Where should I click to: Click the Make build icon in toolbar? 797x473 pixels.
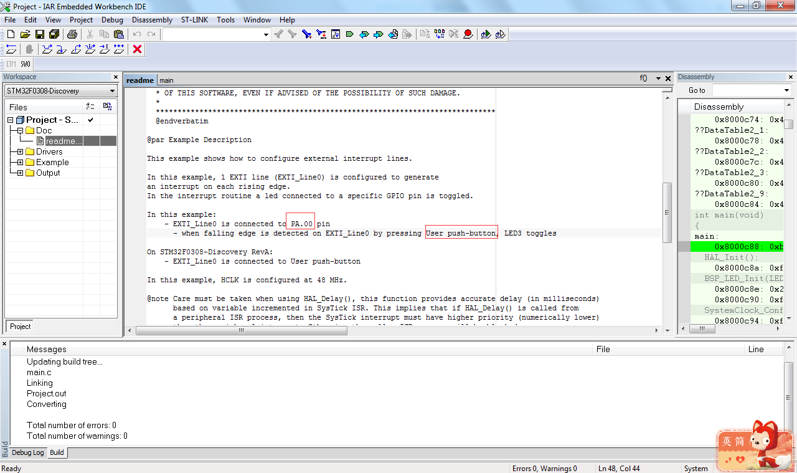click(440, 34)
